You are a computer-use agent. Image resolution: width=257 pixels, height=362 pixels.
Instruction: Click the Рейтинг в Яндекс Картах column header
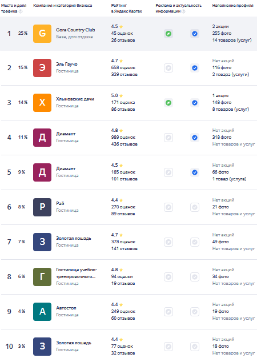pyautogui.click(x=127, y=9)
